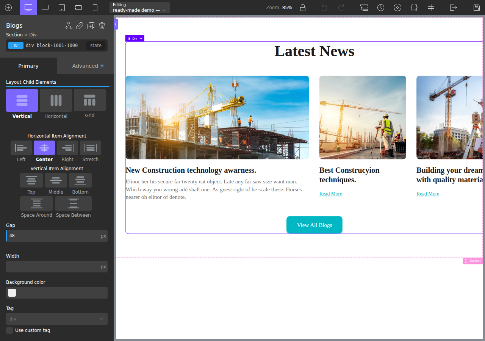The width and height of the screenshot is (485, 341).
Task: Switch to the Advanced tab
Action: point(85,66)
